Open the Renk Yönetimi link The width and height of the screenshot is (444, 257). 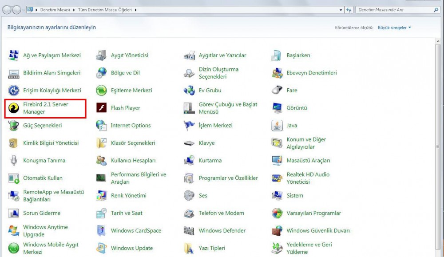coord(129,196)
